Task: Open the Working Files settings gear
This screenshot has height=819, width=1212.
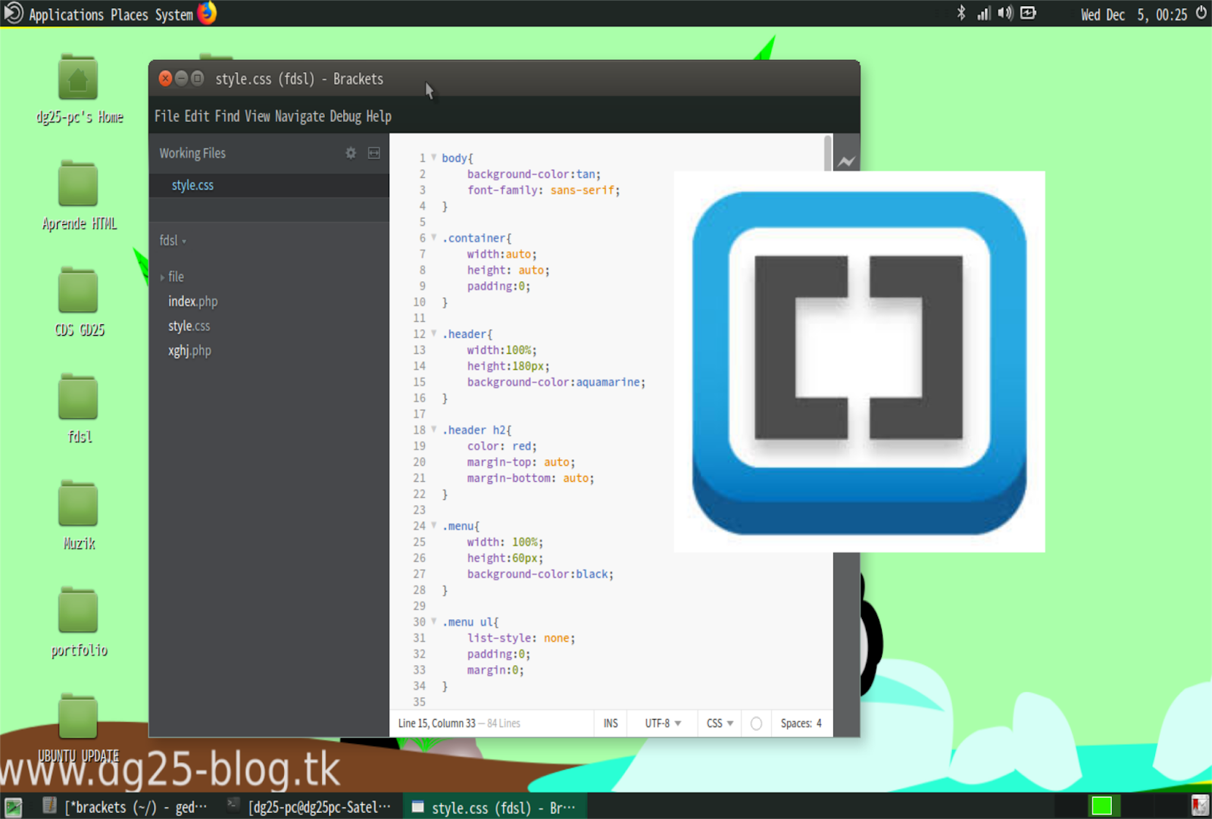Action: [x=351, y=153]
